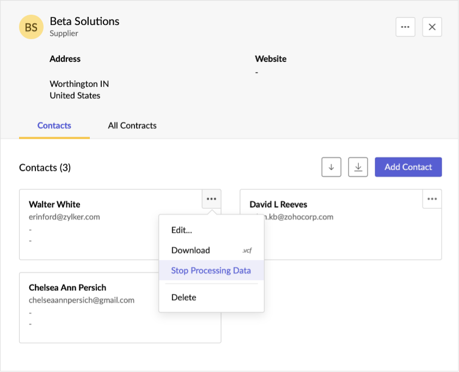Click Walter White's contact name
Image resolution: width=459 pixels, height=372 pixels.
click(54, 204)
